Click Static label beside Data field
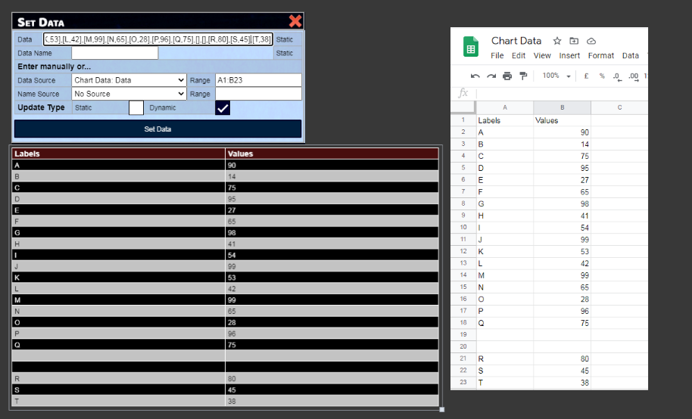The image size is (692, 419). [x=284, y=39]
